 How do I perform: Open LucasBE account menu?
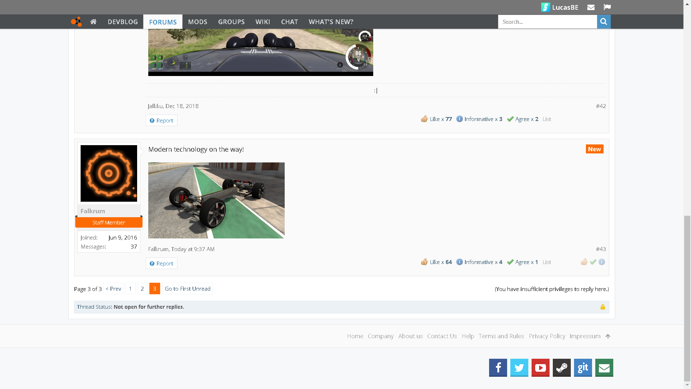(565, 7)
